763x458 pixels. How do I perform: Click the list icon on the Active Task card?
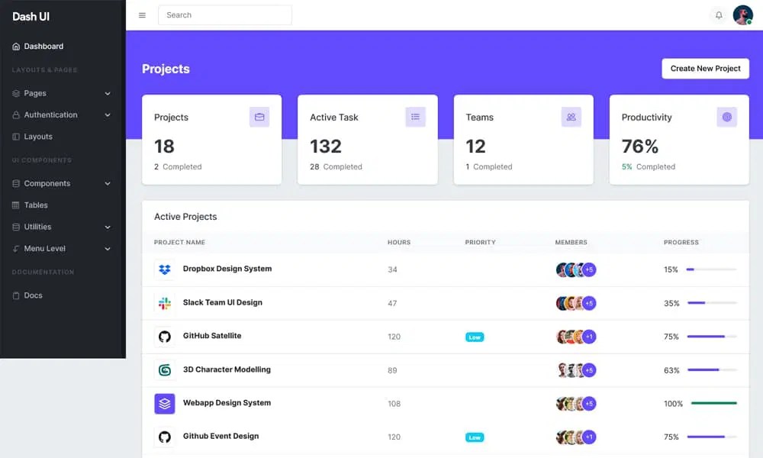click(x=415, y=117)
